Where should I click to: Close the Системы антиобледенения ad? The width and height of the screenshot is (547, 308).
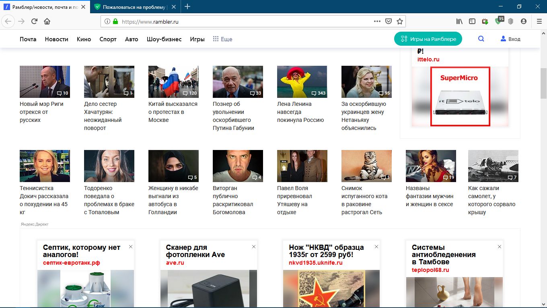coord(500,247)
